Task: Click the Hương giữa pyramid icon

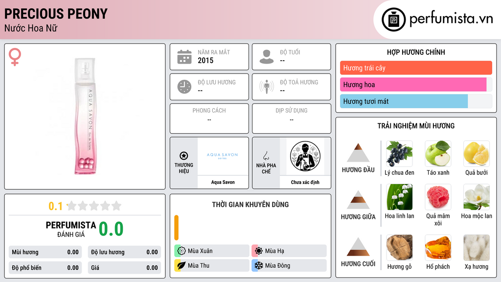Action: [358, 200]
